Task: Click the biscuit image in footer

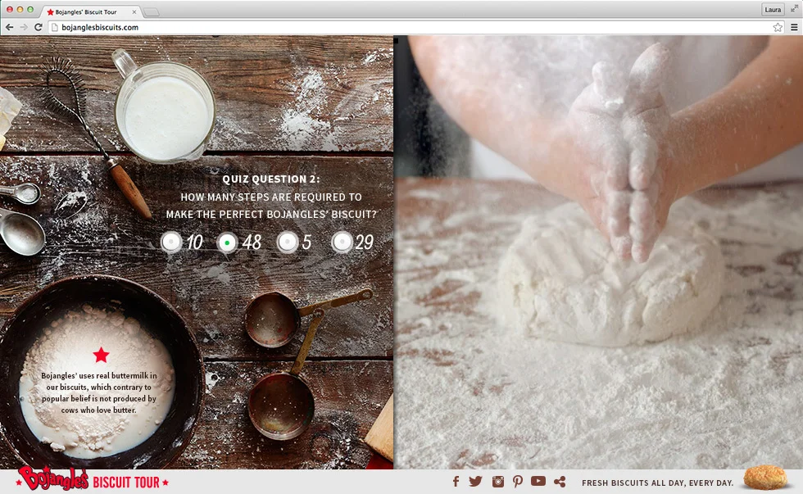Action: point(765,477)
